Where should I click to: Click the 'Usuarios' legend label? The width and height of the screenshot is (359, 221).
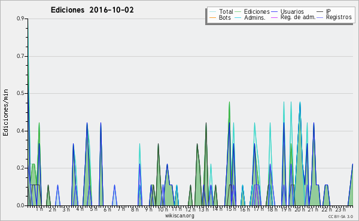292,11
